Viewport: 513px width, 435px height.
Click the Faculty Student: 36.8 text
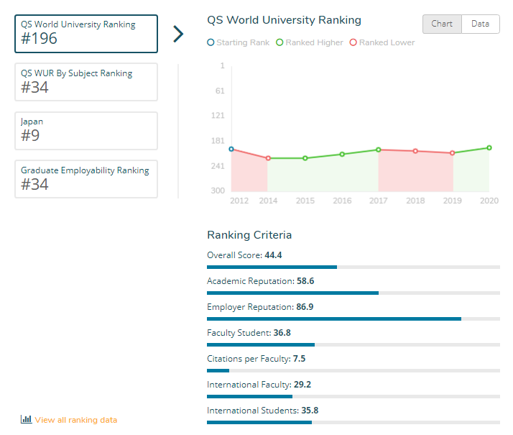tap(249, 333)
